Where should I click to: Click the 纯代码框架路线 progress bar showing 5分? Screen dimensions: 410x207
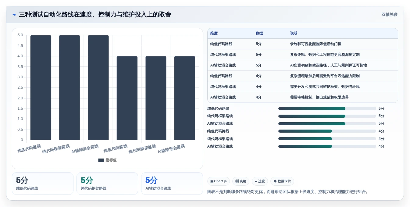click(x=327, y=116)
